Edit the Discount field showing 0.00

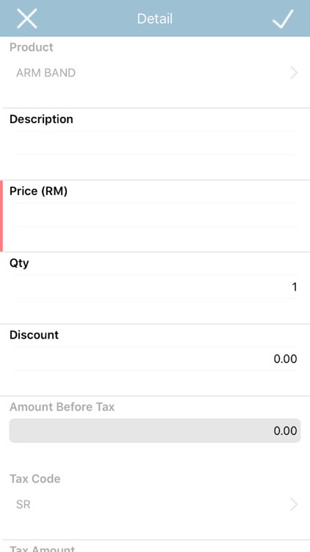(155, 358)
